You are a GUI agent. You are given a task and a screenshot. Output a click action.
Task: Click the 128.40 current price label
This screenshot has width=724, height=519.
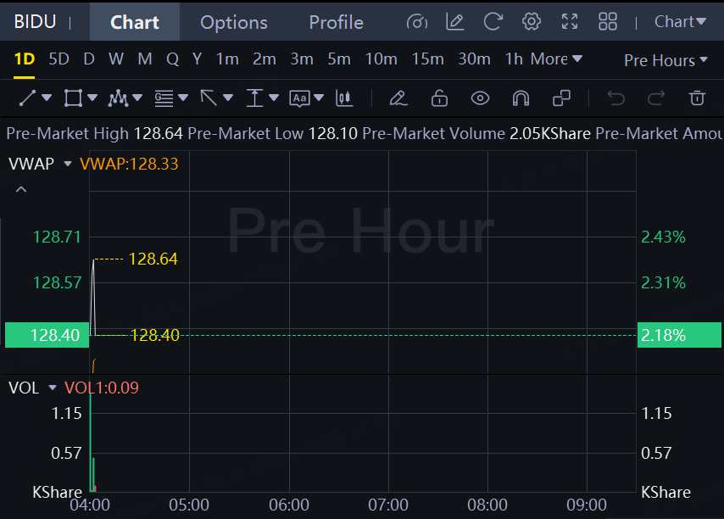(x=47, y=335)
